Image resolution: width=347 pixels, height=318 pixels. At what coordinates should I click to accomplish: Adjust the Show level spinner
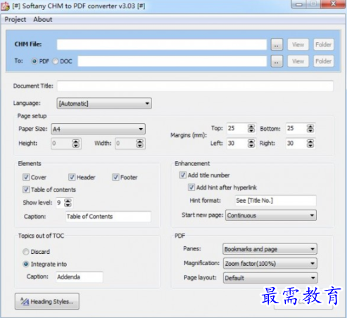pos(68,203)
